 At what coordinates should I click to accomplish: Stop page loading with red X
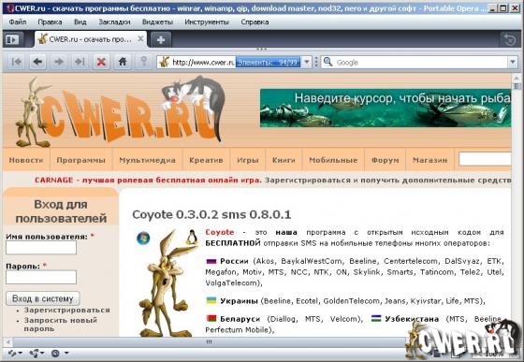click(101, 62)
